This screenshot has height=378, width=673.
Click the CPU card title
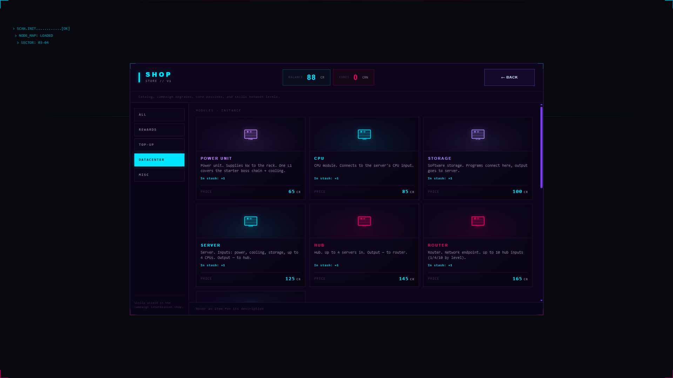point(319,158)
